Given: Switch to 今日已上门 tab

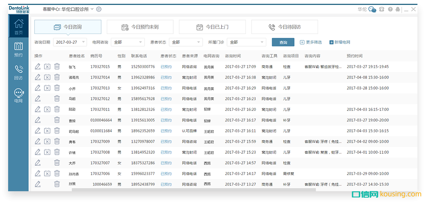Looking at the screenshot, I should [x=212, y=27].
